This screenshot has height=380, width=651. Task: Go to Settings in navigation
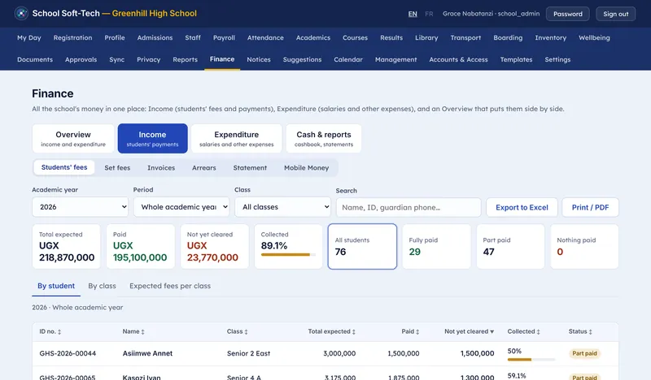pyautogui.click(x=557, y=59)
